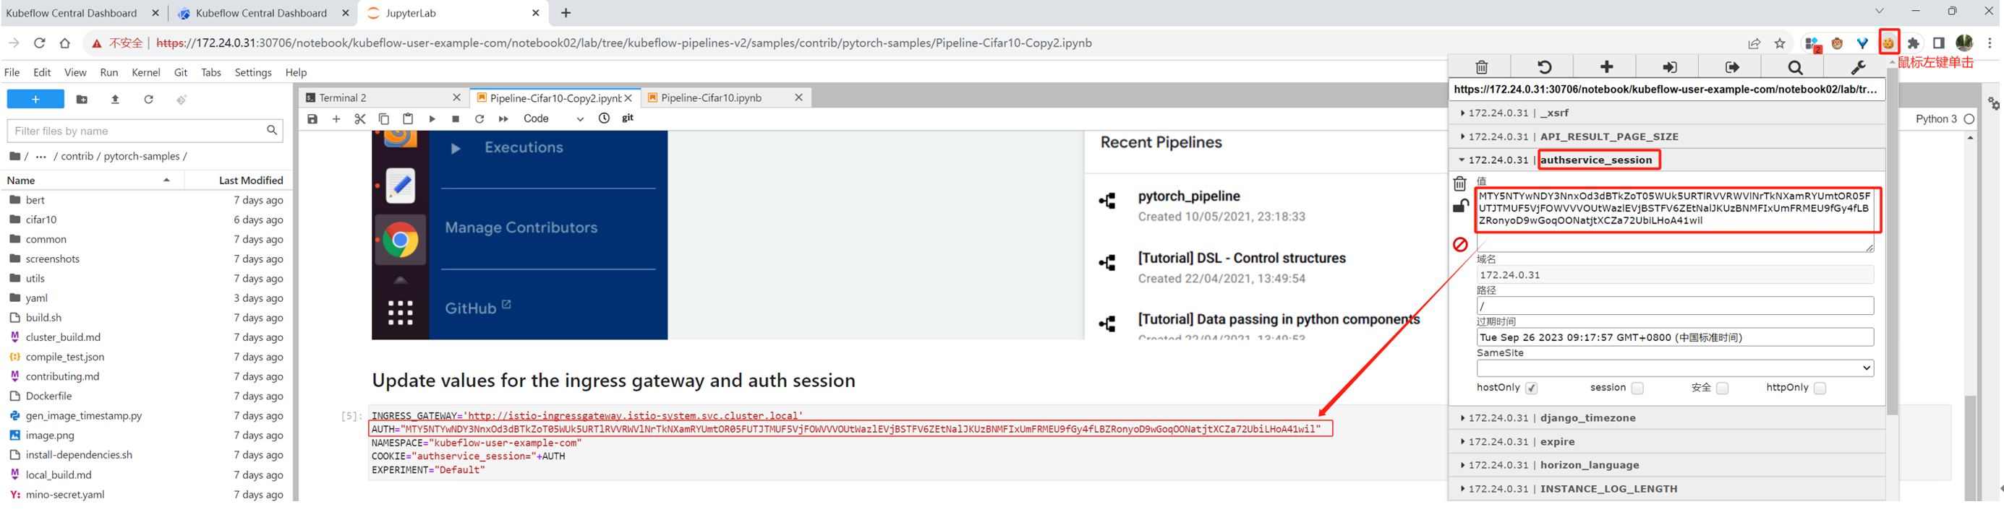2004x512 pixels.
Task: Open the Kernel menu
Action: [145, 72]
